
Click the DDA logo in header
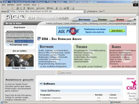pyautogui.click(x=15, y=17)
